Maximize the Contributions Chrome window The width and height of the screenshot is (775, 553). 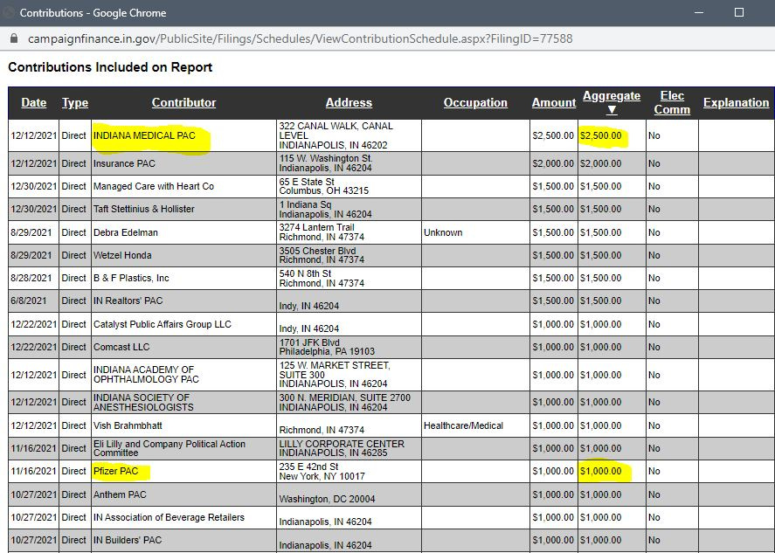click(739, 13)
